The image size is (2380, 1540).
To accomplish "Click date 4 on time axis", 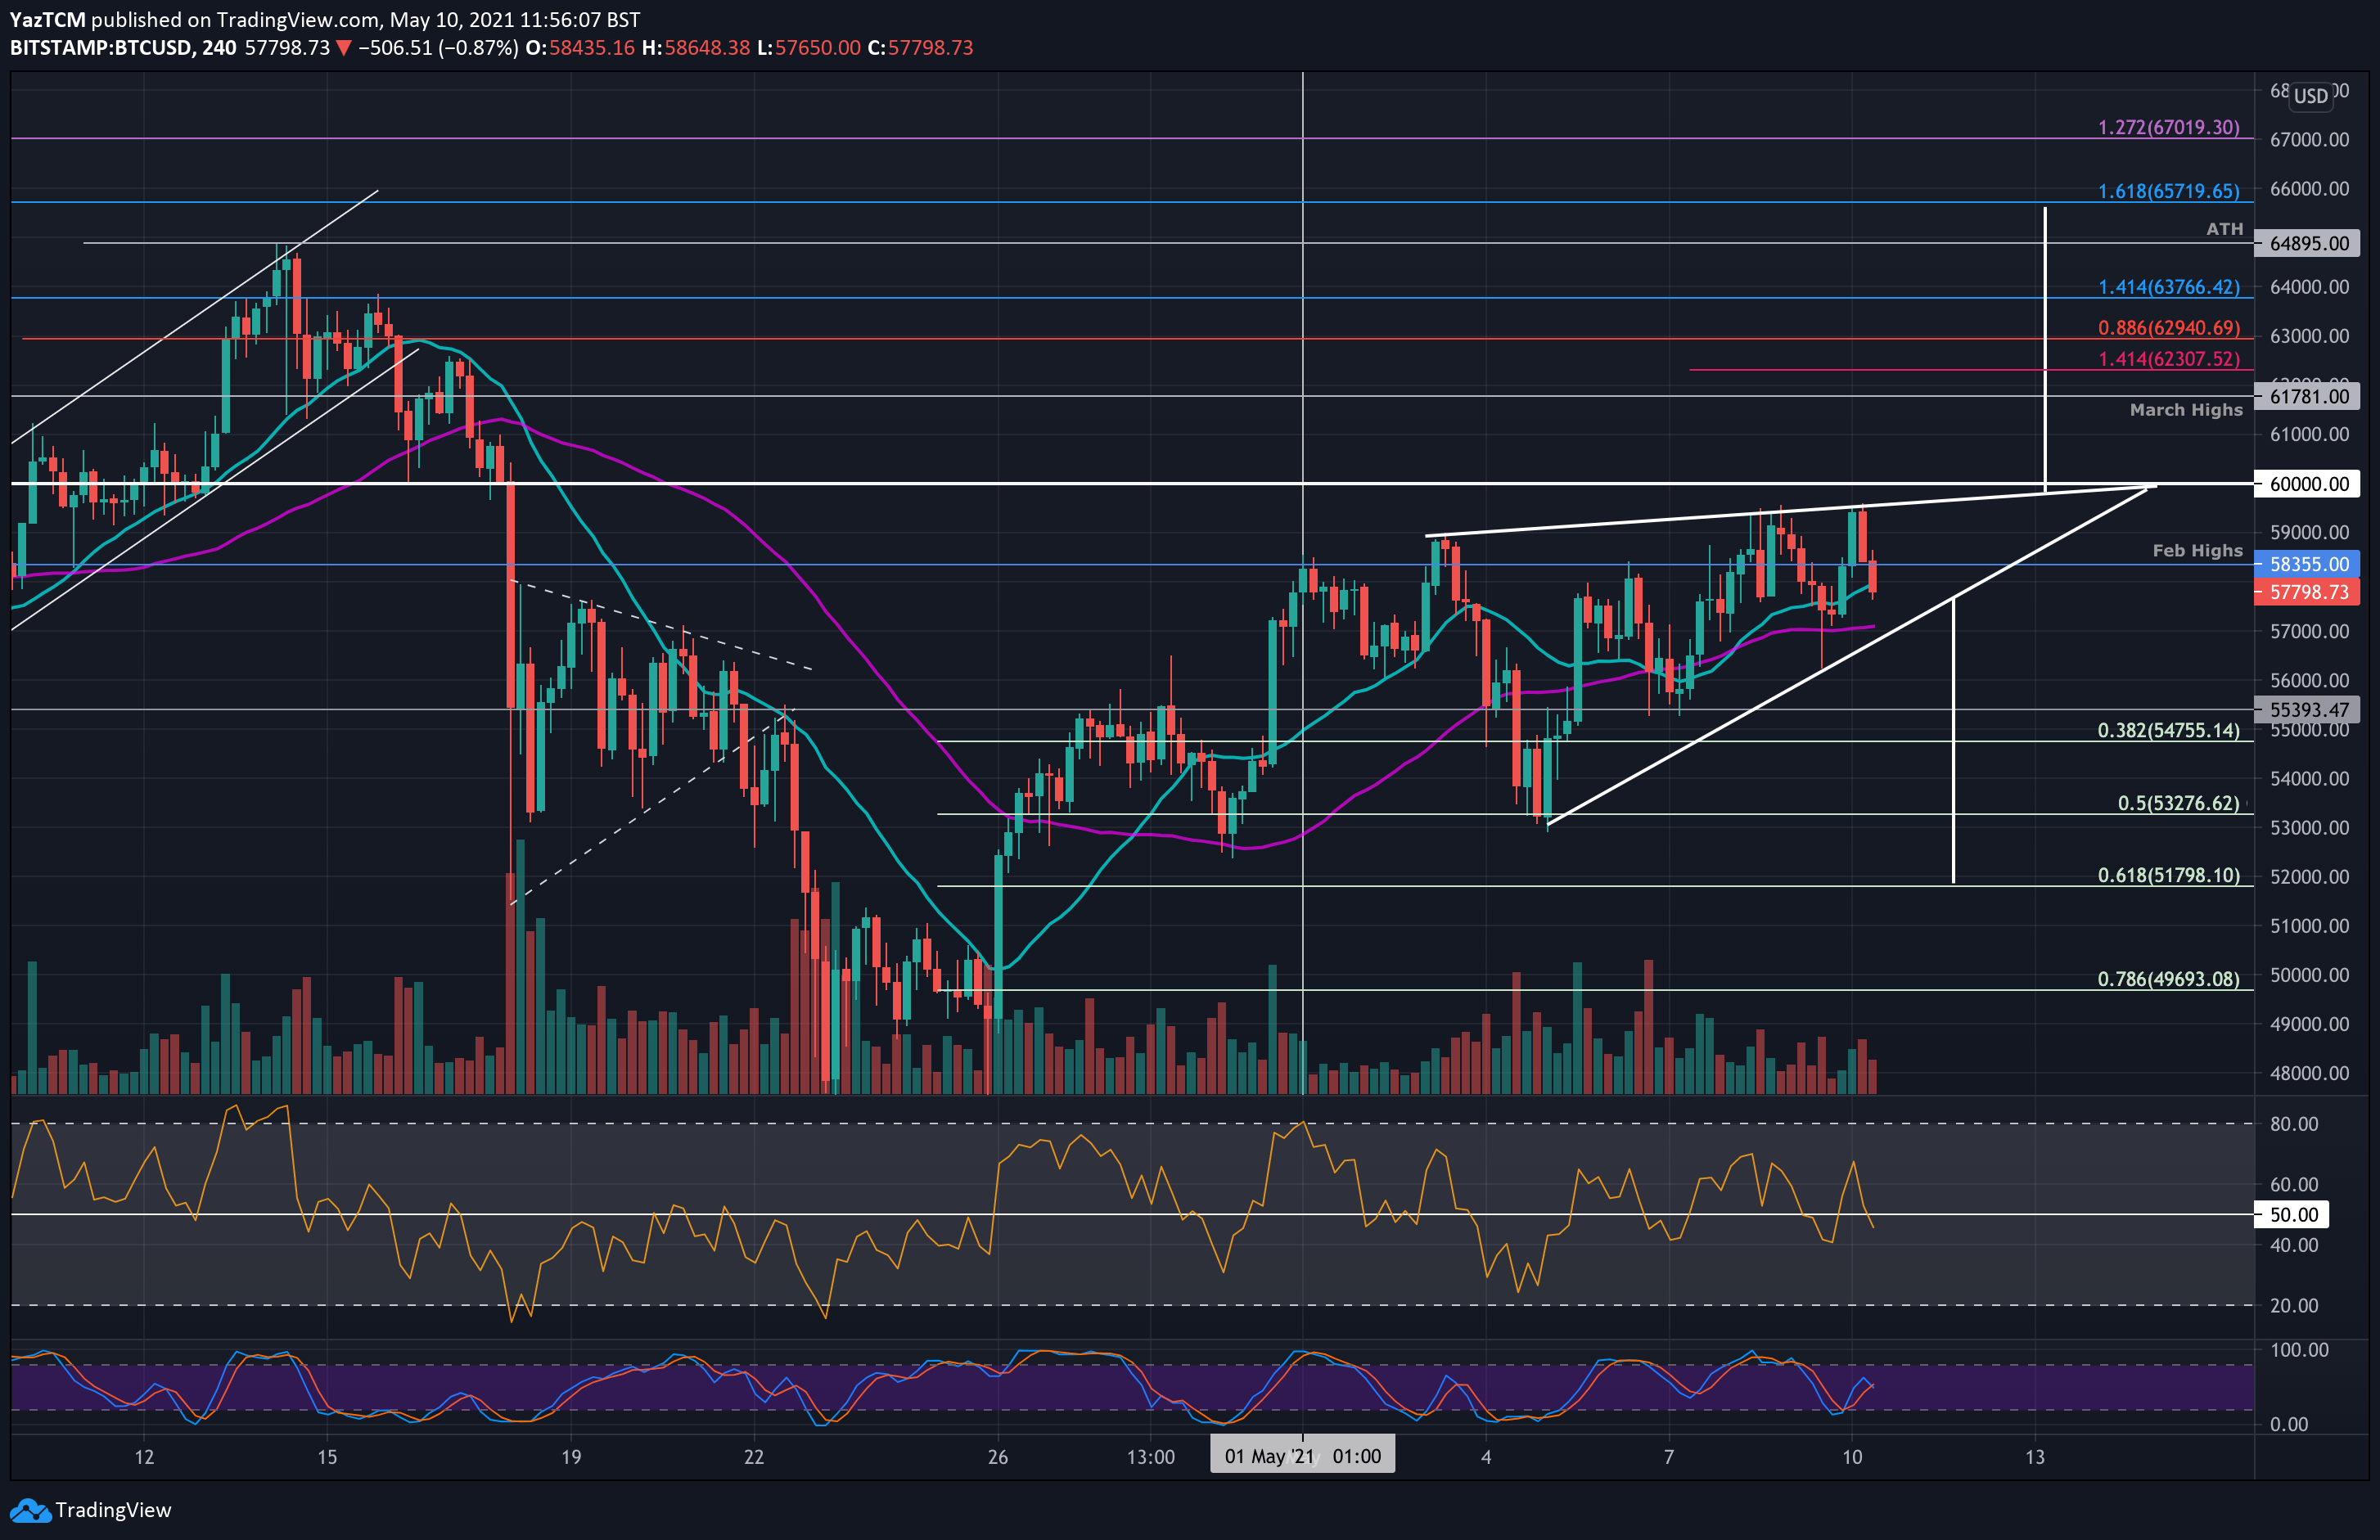I will 1486,1457.
